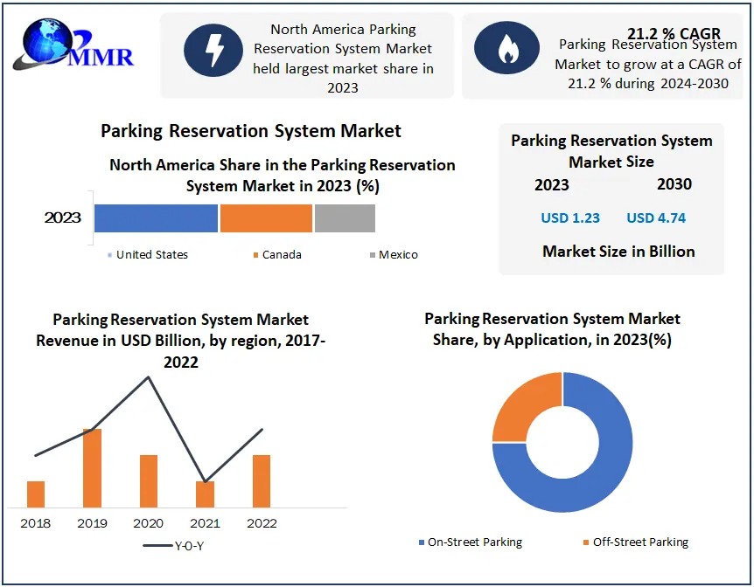
Task: Click the USD 1.23 market size value
Action: point(570,218)
